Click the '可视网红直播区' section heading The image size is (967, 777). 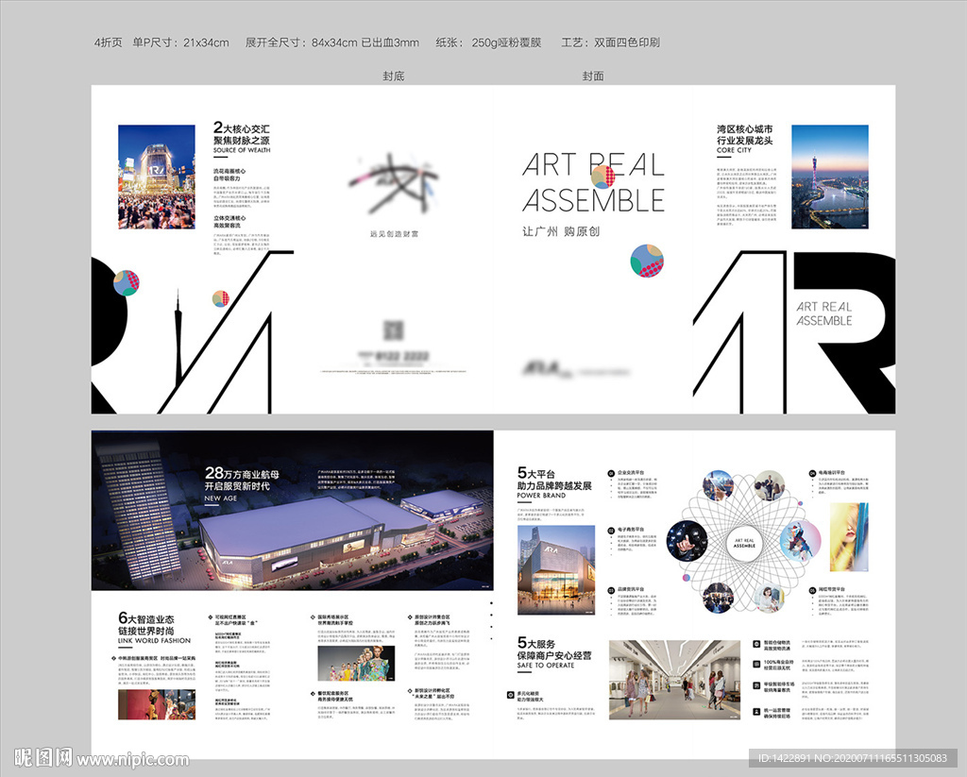230,617
